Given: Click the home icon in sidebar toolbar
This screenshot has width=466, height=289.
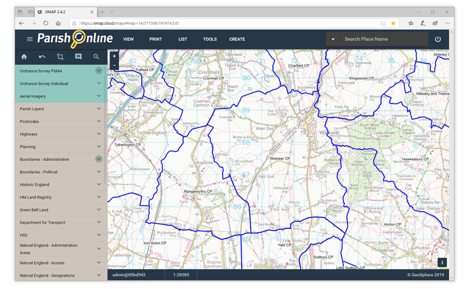Looking at the screenshot, I should point(24,57).
